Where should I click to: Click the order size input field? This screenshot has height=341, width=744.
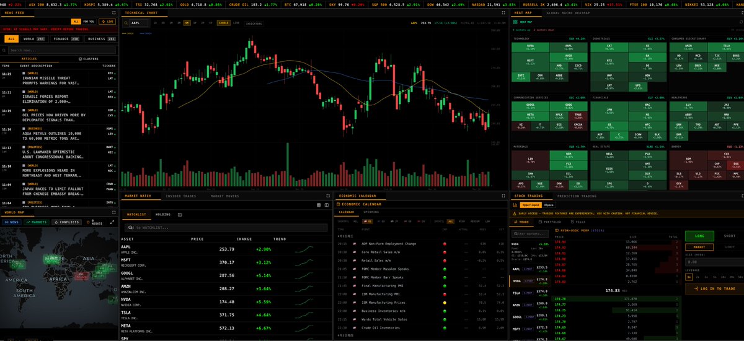[714, 262]
